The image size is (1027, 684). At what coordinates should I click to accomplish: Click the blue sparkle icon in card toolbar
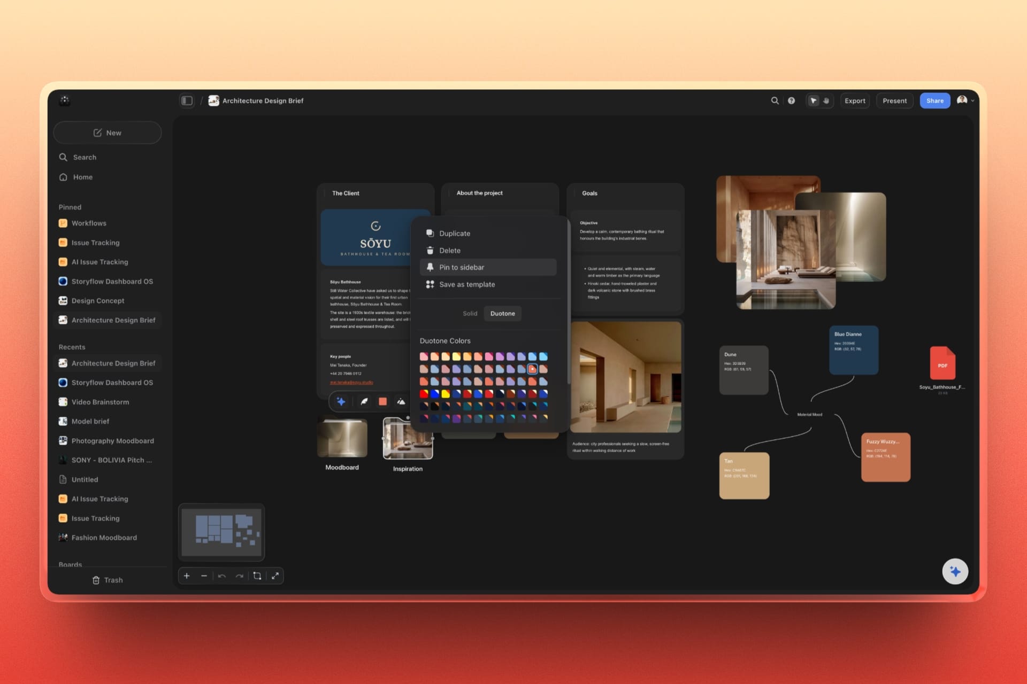pyautogui.click(x=341, y=401)
